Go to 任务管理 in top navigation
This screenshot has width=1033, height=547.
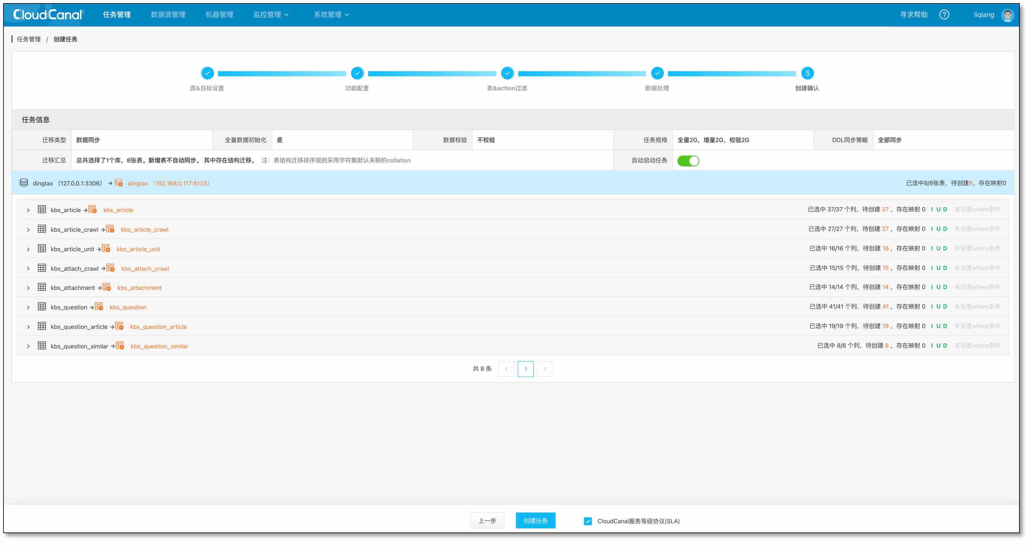(117, 15)
